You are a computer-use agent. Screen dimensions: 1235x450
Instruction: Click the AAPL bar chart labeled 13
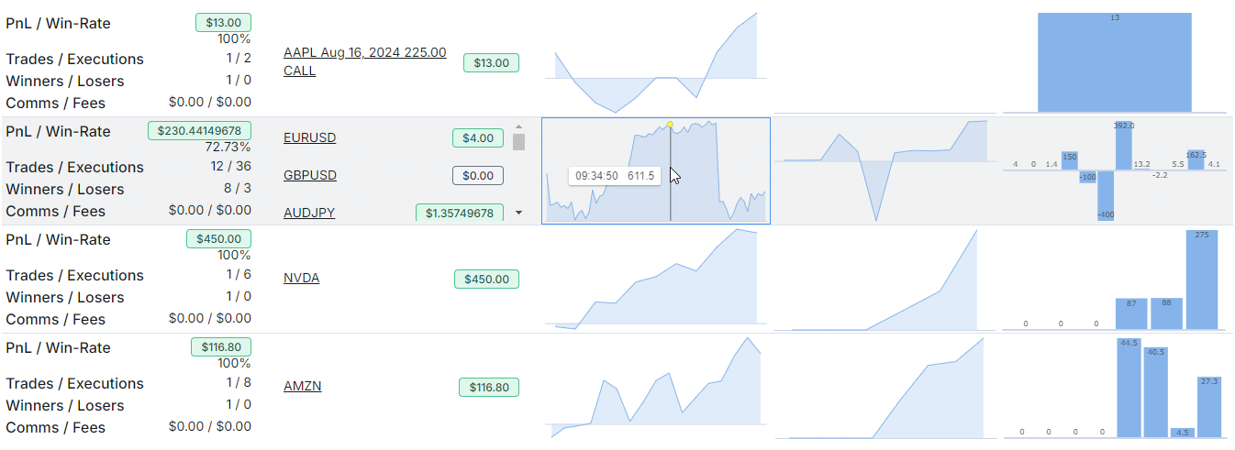[x=1114, y=61]
